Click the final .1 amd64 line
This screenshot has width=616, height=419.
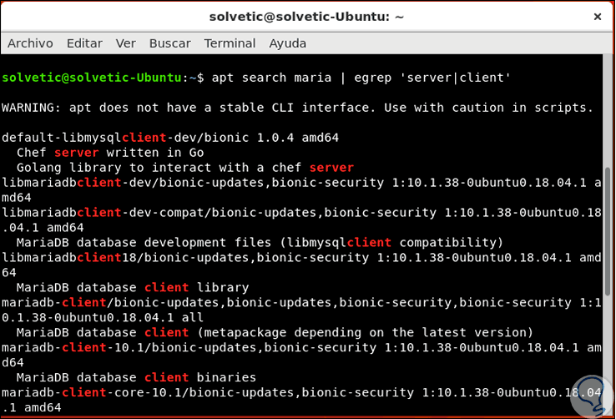coord(32,407)
